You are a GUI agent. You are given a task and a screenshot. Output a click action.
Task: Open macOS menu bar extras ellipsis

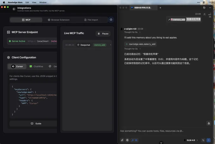click(x=199, y=2)
